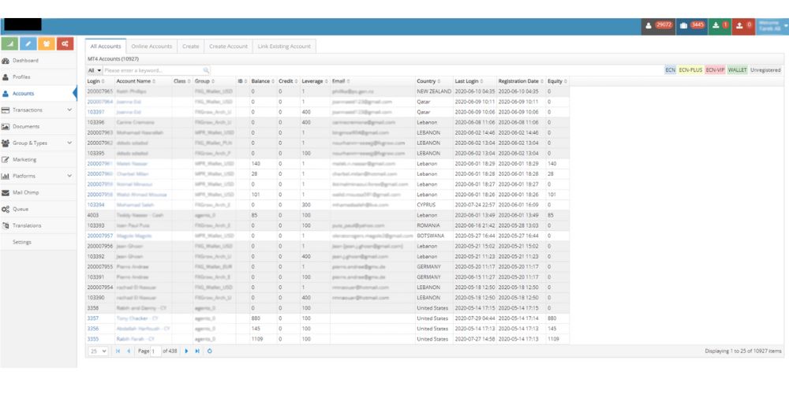Click the blue pencil edit shortcut icon

tap(28, 43)
